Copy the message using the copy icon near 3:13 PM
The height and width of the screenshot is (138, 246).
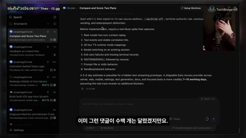(82, 89)
